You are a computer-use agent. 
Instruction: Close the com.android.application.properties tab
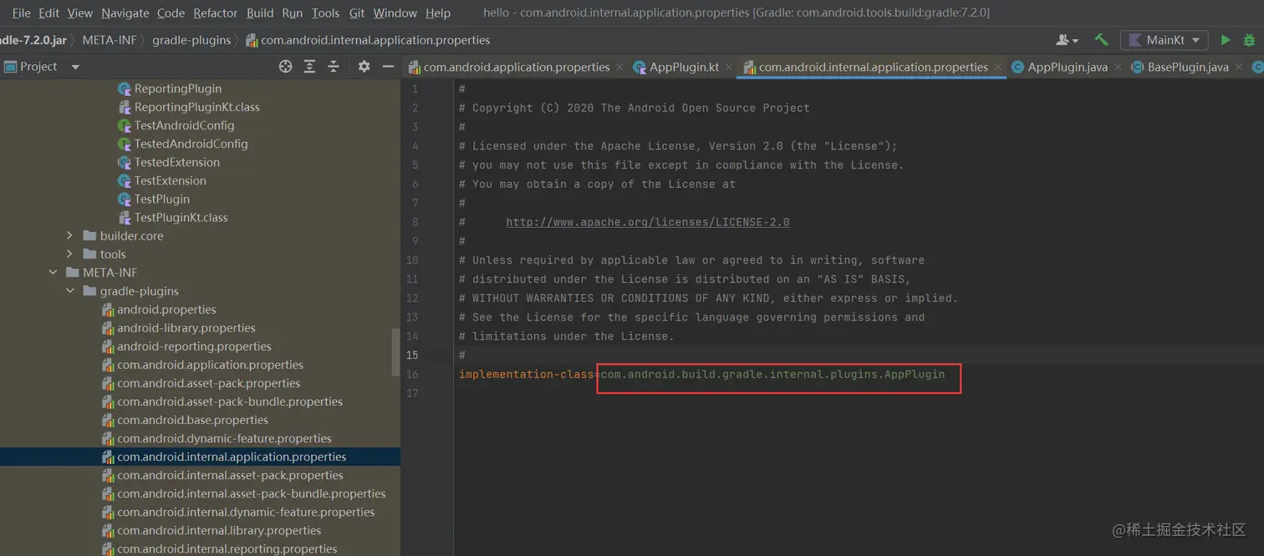click(619, 67)
